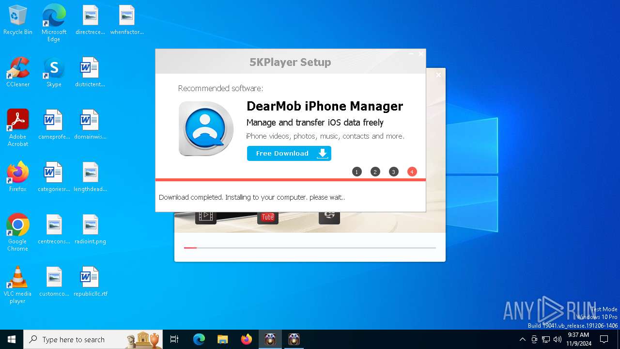Show hidden system tray icons
The height and width of the screenshot is (349, 620).
[522, 339]
